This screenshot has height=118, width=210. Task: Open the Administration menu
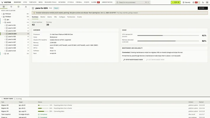click(107, 2)
